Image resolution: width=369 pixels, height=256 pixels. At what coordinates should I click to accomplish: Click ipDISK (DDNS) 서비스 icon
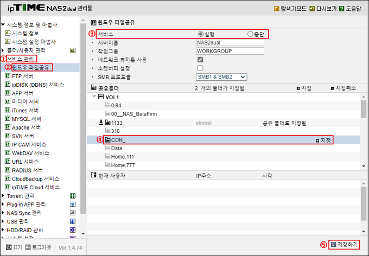[8, 85]
